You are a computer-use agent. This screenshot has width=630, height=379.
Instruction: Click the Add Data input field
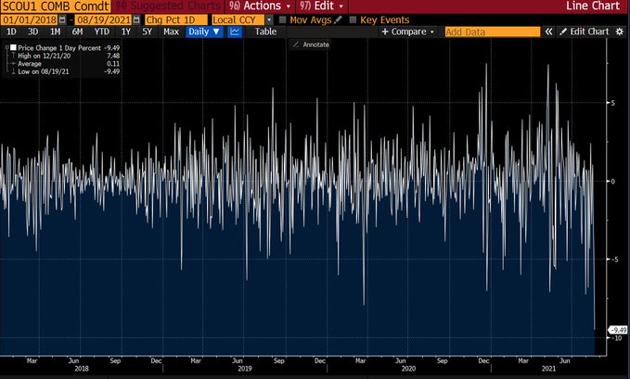[x=492, y=32]
